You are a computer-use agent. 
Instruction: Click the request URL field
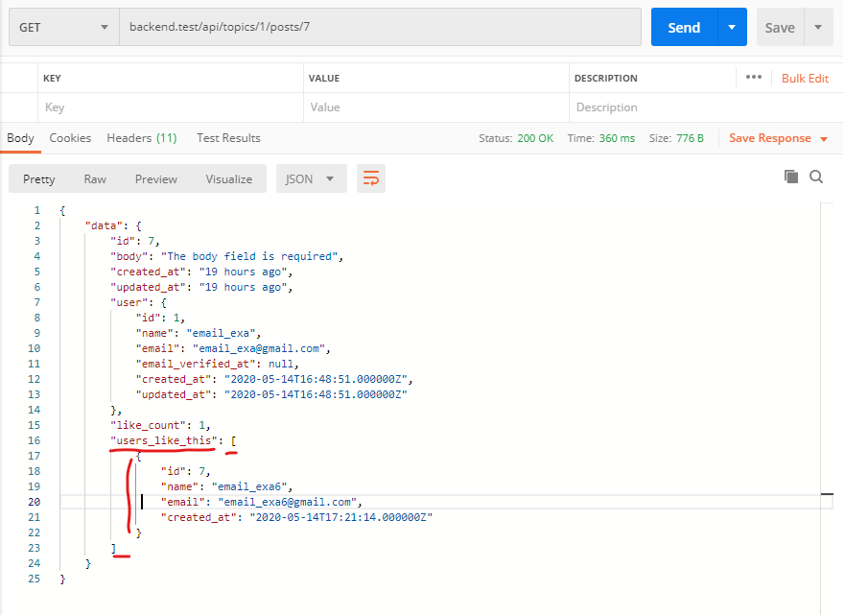pyautogui.click(x=379, y=28)
